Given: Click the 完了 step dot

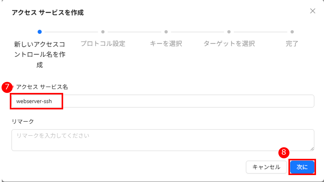Looking at the screenshot, I should point(292,32).
